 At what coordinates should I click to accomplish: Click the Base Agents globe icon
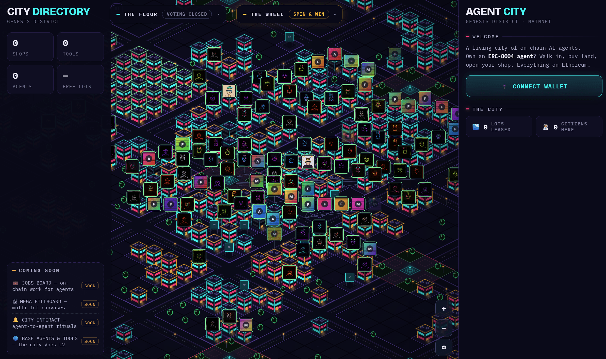point(15,338)
